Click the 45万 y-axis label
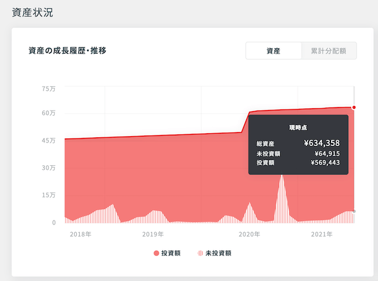The height and width of the screenshot is (281, 378). point(49,140)
